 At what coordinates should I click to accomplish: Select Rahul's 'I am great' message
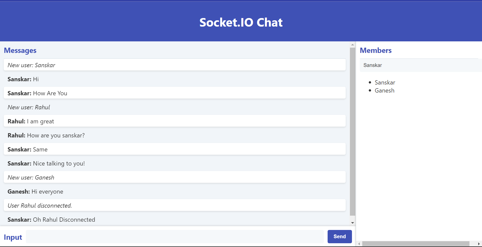(174, 121)
